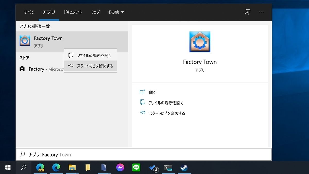
Task: Click the アプリの最適一致 heading
Action: click(35, 27)
